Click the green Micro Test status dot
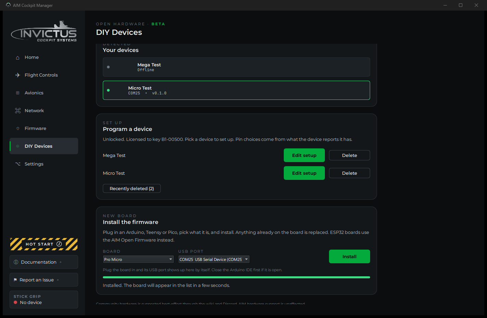Screen dimensions: 487x318 [x=108, y=90]
